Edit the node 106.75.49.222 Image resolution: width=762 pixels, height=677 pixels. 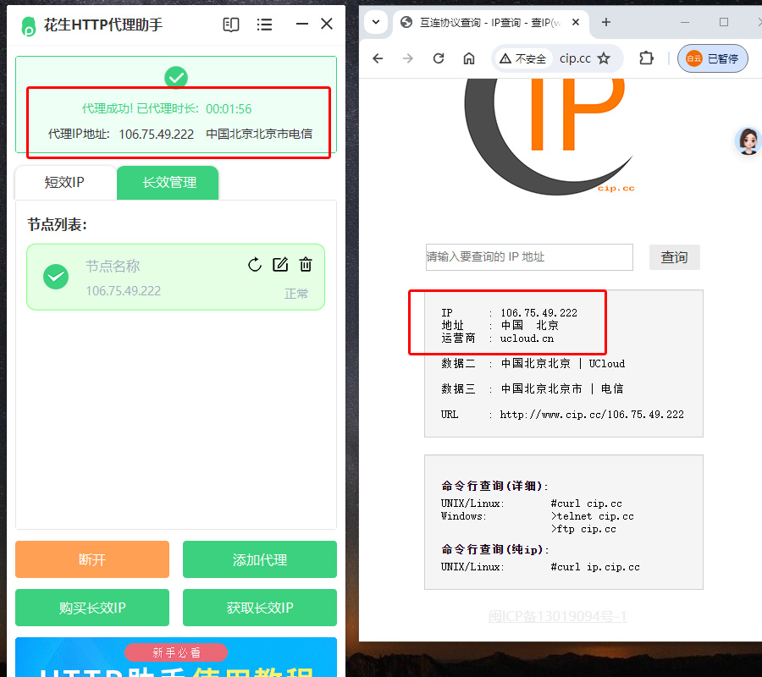pos(280,264)
